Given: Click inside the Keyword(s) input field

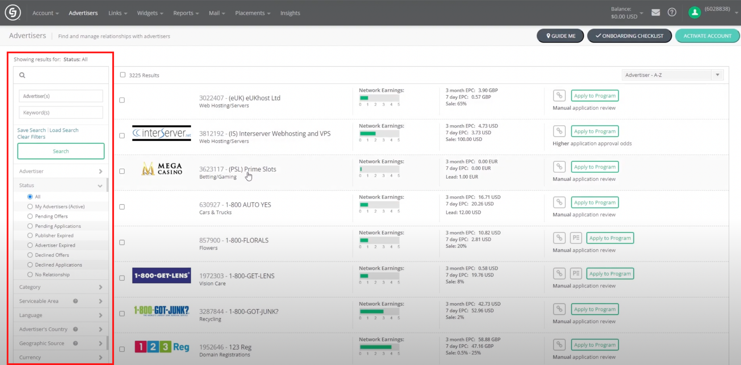Looking at the screenshot, I should click(x=61, y=113).
